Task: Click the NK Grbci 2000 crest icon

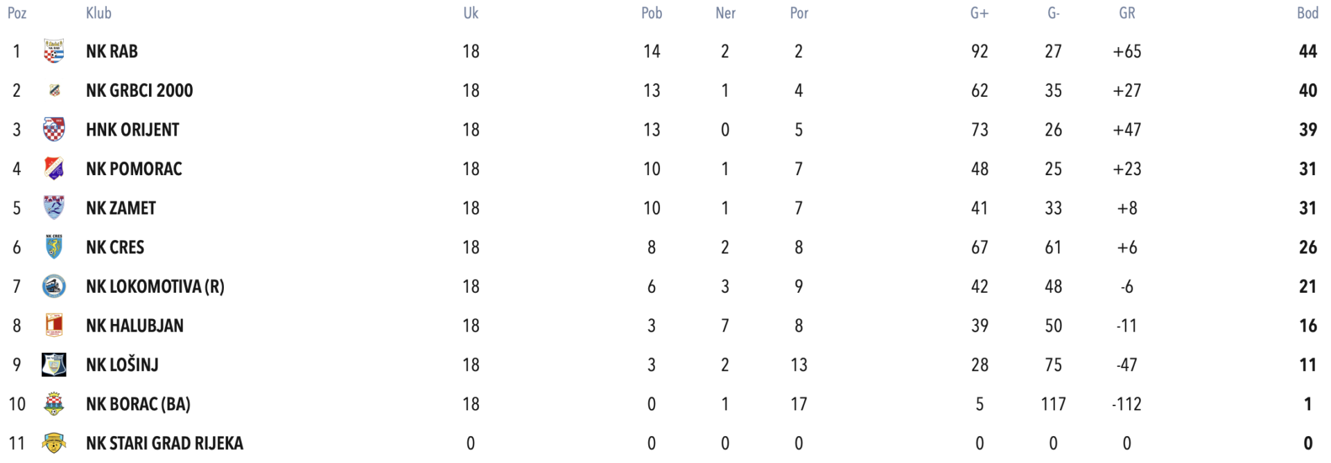Action: [54, 91]
